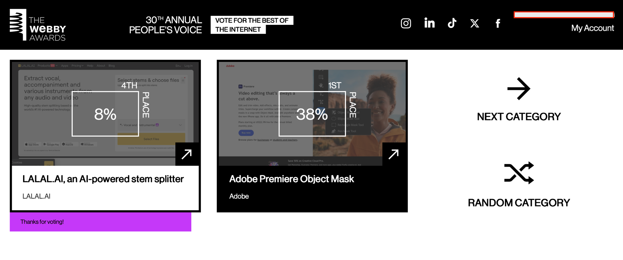Open Adobe Premiere external link arrow

click(x=394, y=154)
